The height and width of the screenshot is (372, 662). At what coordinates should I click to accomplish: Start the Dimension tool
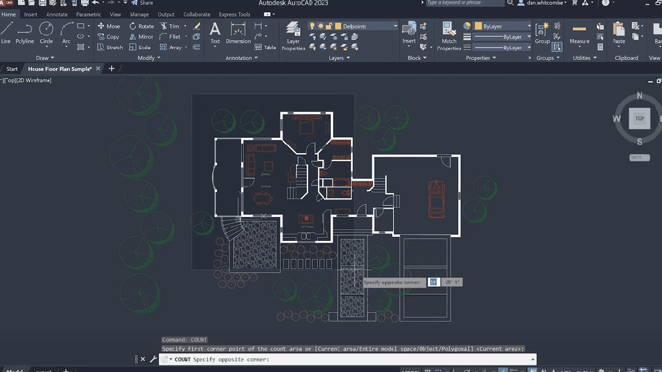(x=238, y=32)
